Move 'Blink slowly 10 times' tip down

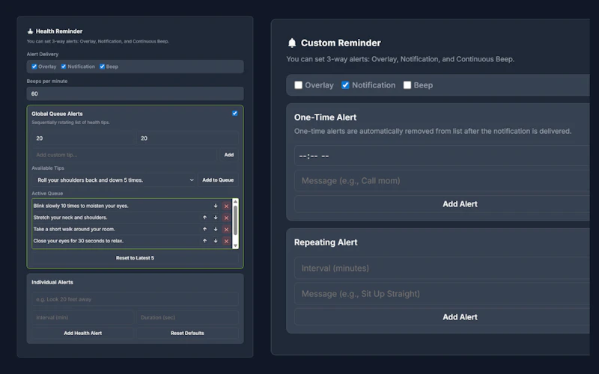(216, 206)
